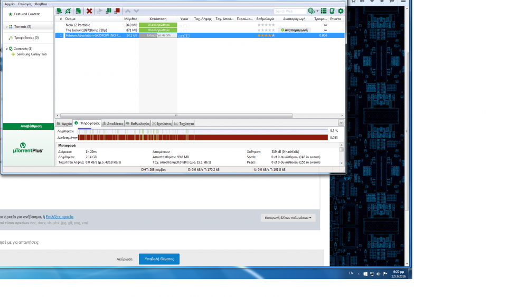This screenshot has width=528, height=297.
Task: Click the Ακύρωση cancel button in browser
Action: 124,259
